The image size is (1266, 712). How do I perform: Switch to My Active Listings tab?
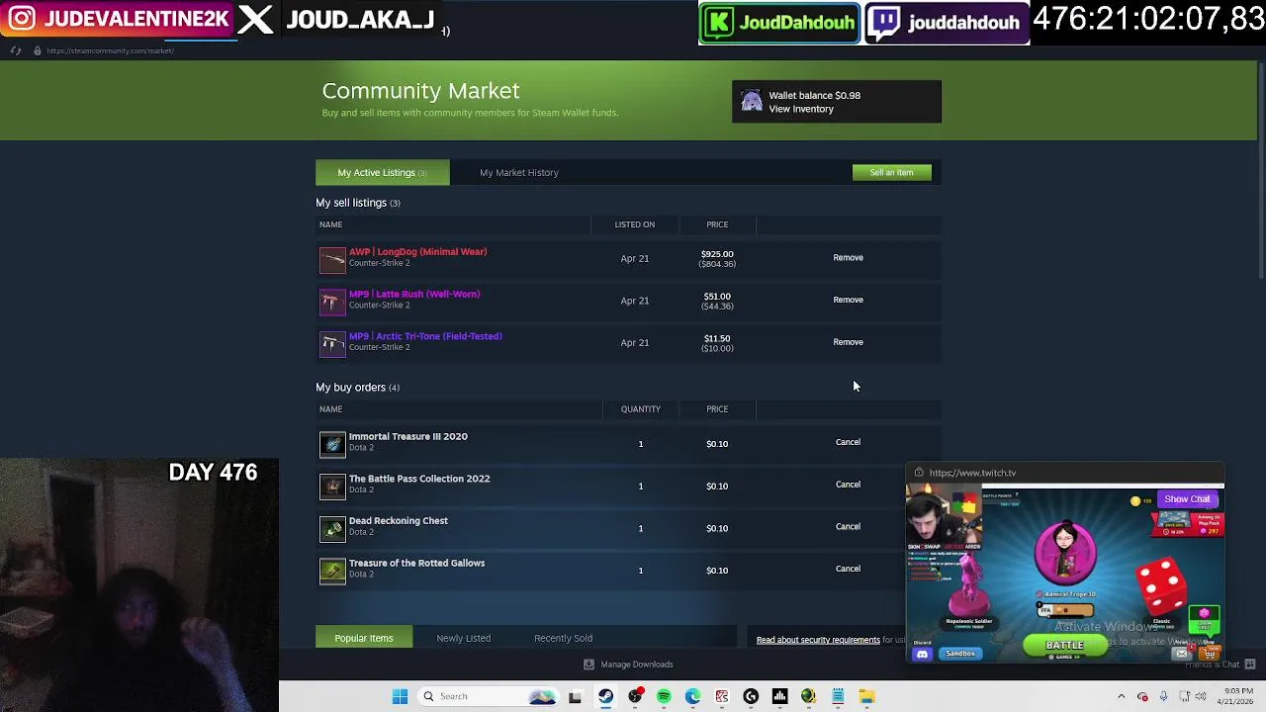click(382, 172)
